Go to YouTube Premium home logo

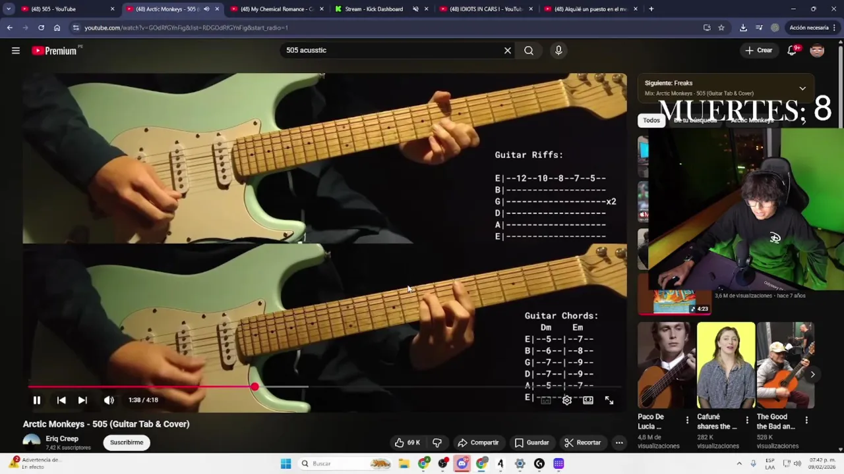[56, 50]
